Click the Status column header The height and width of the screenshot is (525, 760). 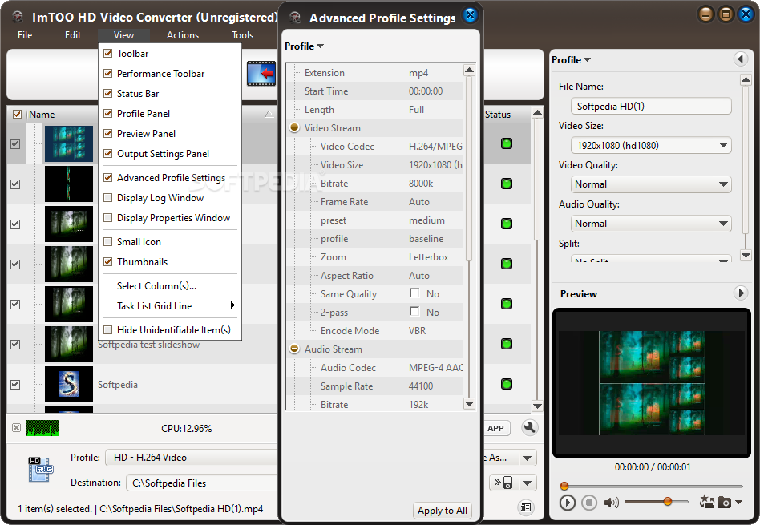[498, 115]
